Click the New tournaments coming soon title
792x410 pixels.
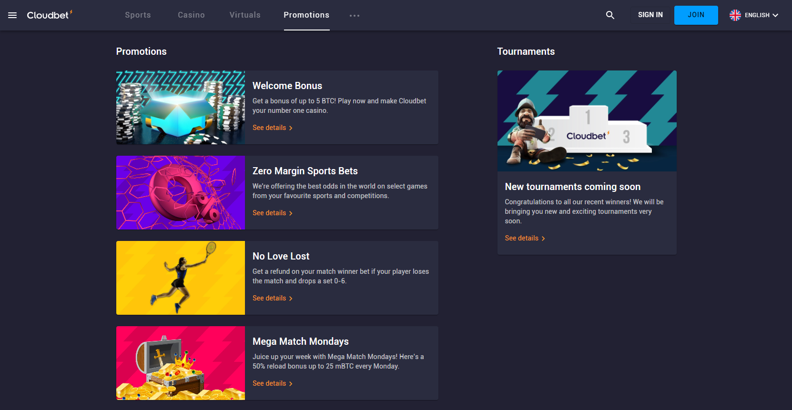pyautogui.click(x=572, y=187)
